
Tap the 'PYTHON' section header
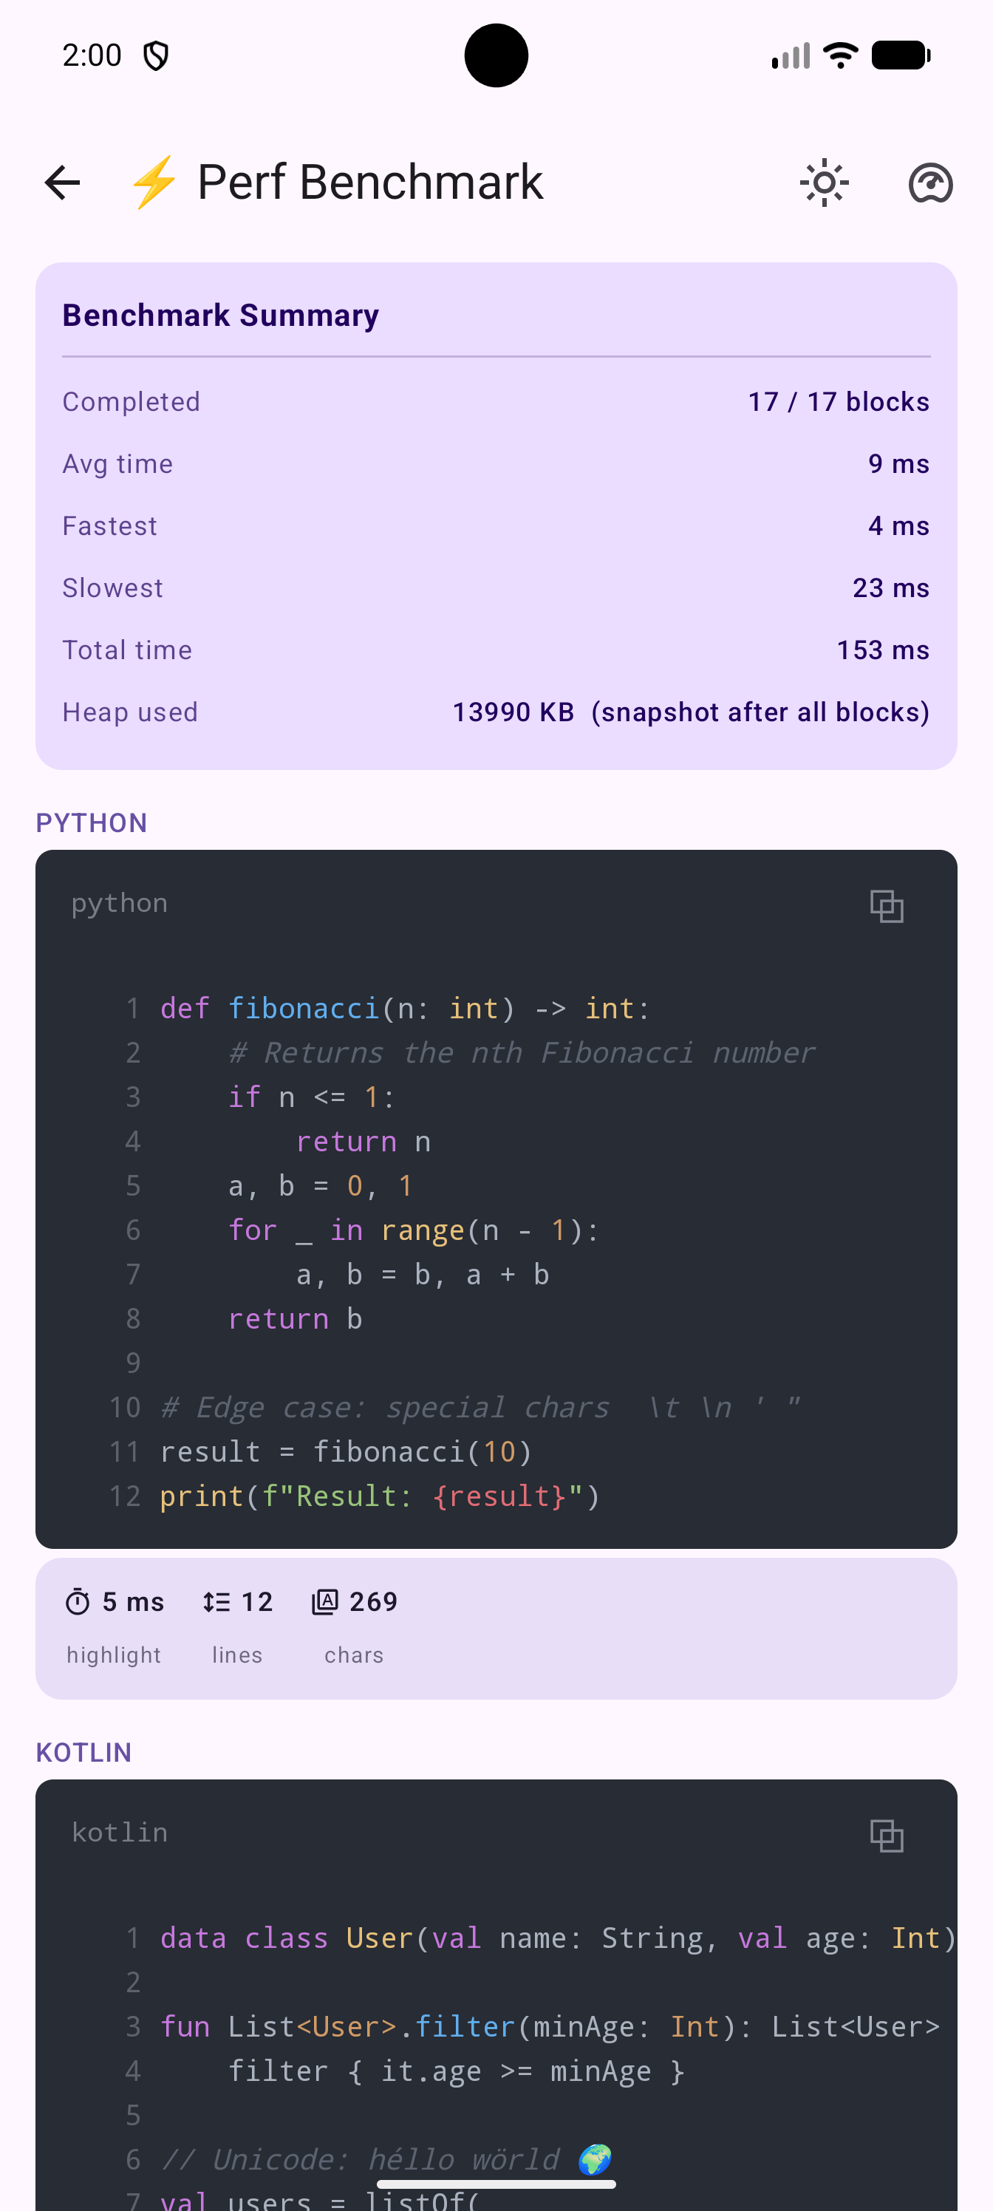(x=92, y=823)
